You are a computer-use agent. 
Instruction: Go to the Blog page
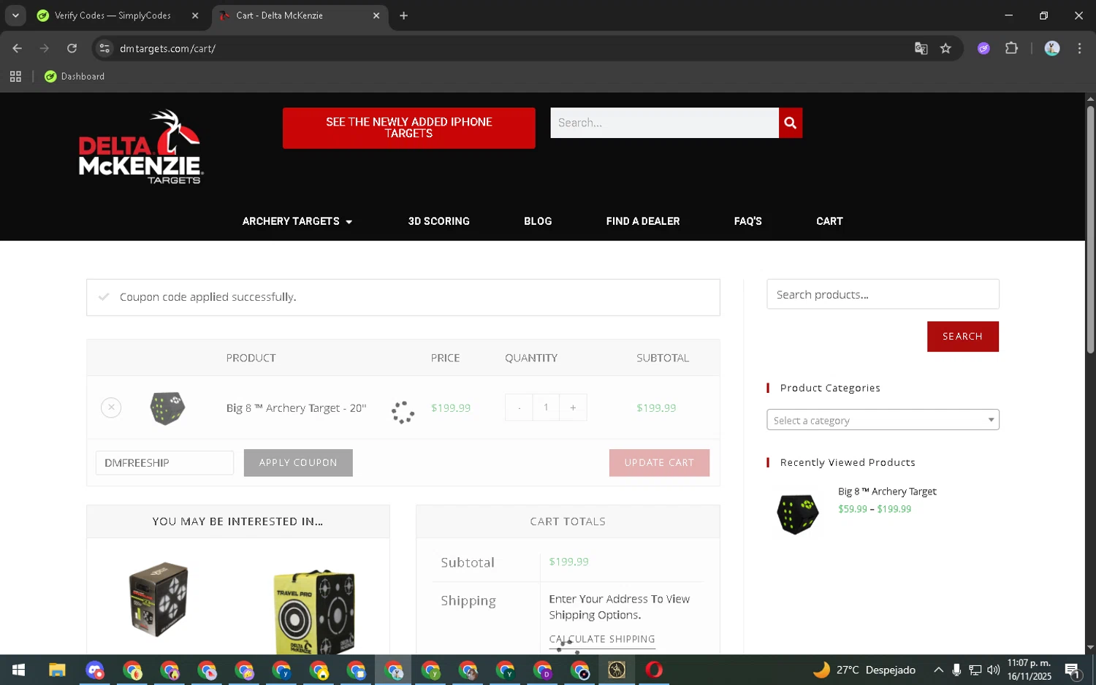tap(538, 221)
